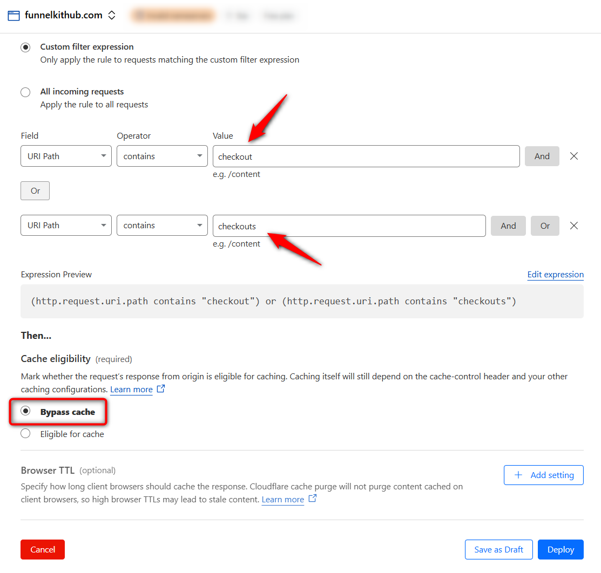Click the plus icon in Add setting

point(518,475)
